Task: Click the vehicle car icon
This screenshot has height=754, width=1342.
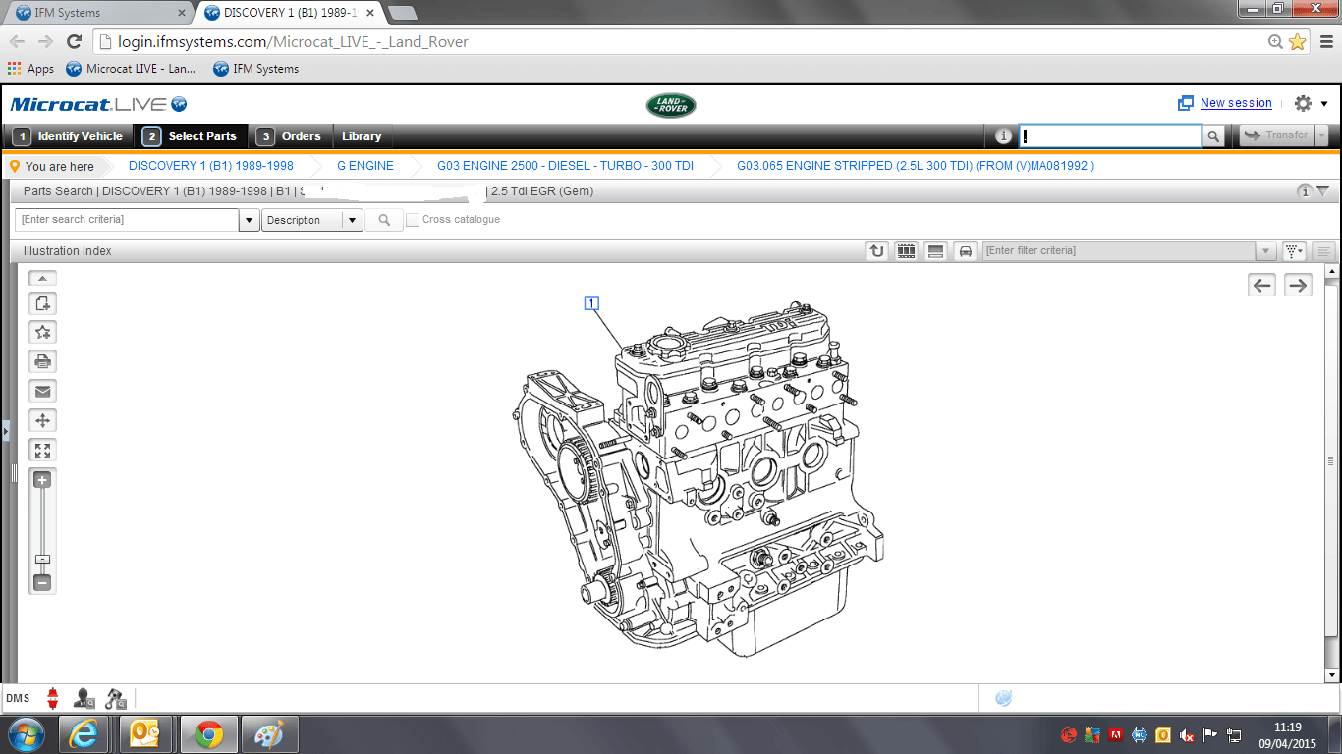Action: (965, 251)
